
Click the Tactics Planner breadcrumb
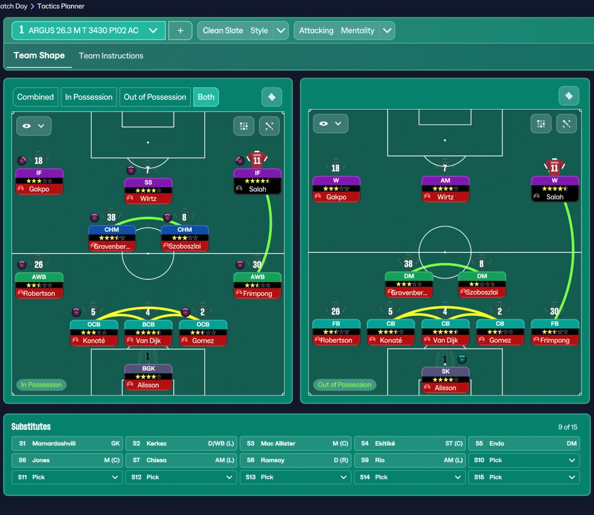coord(61,6)
